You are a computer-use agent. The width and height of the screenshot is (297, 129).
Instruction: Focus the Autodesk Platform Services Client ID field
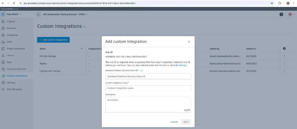[x=148, y=76]
